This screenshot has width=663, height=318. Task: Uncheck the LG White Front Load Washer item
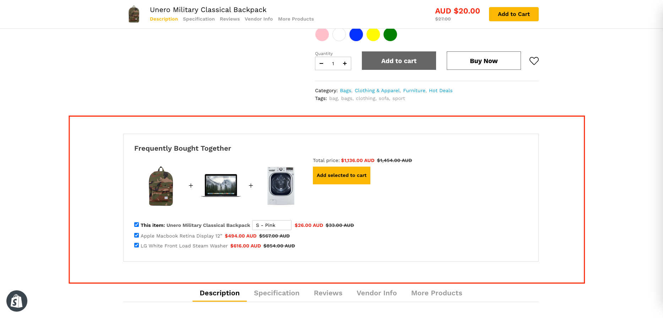(137, 245)
